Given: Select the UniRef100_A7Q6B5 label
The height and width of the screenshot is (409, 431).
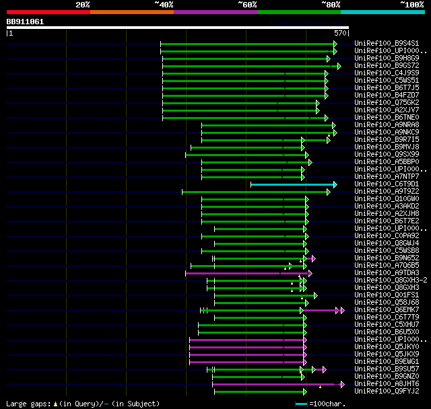Looking at the screenshot, I should pyautogui.click(x=387, y=266).
